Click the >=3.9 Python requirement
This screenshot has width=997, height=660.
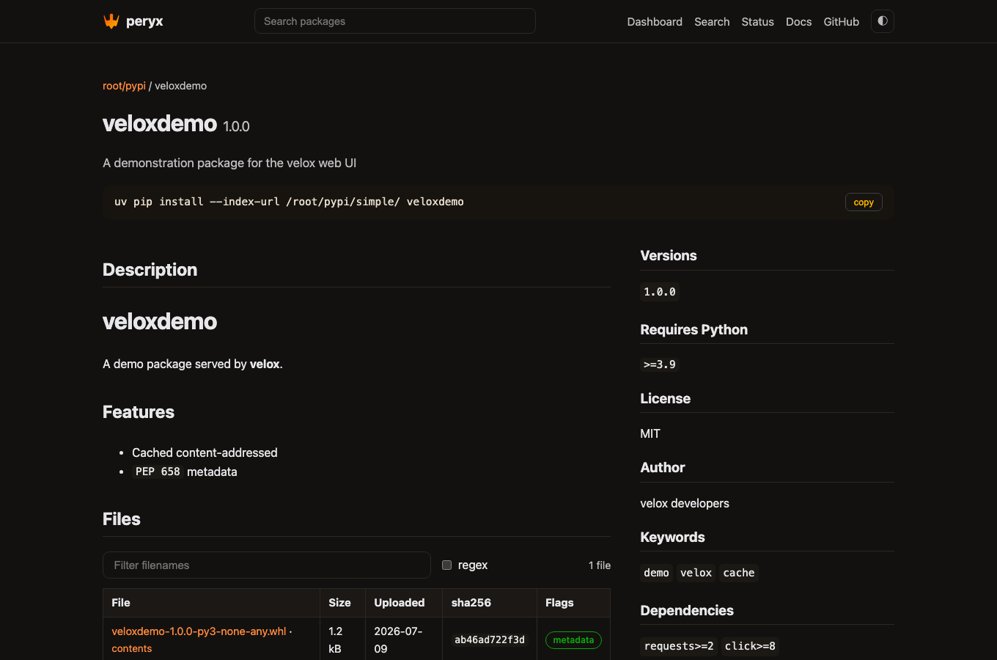[660, 364]
